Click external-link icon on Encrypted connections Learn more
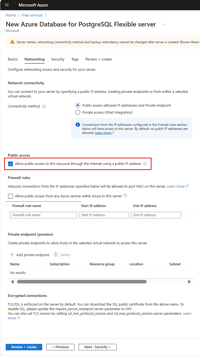This screenshot has width=200, height=356. (x=18, y=318)
